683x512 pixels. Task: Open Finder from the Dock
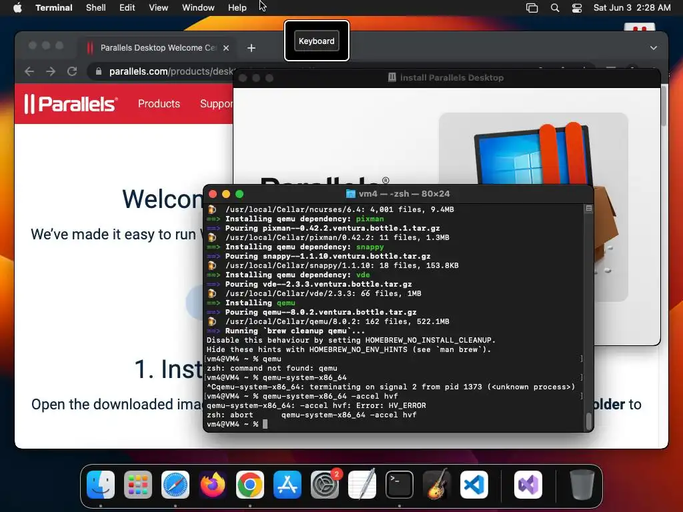click(101, 485)
